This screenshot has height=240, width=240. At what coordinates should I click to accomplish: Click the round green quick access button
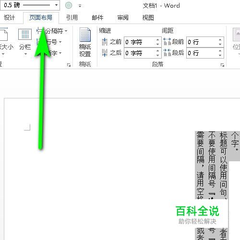[69, 5]
